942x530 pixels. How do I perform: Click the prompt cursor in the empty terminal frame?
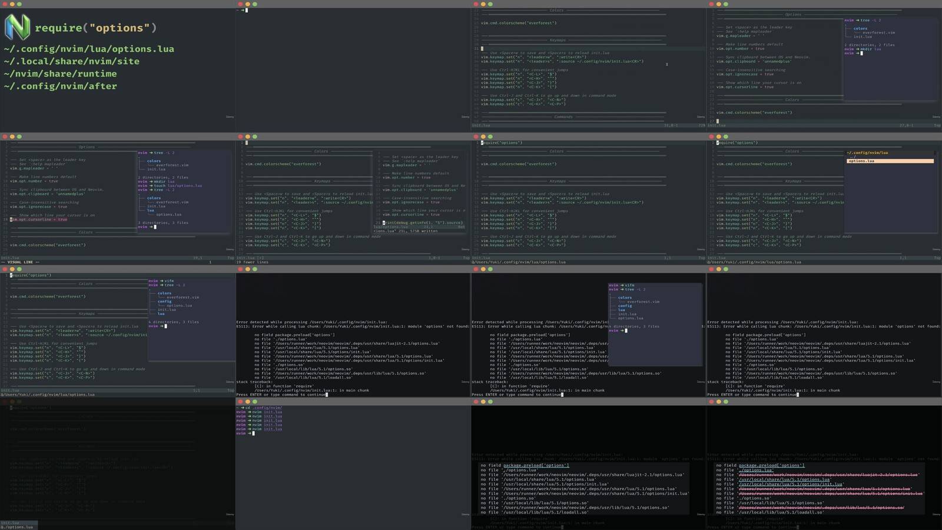[x=247, y=10]
